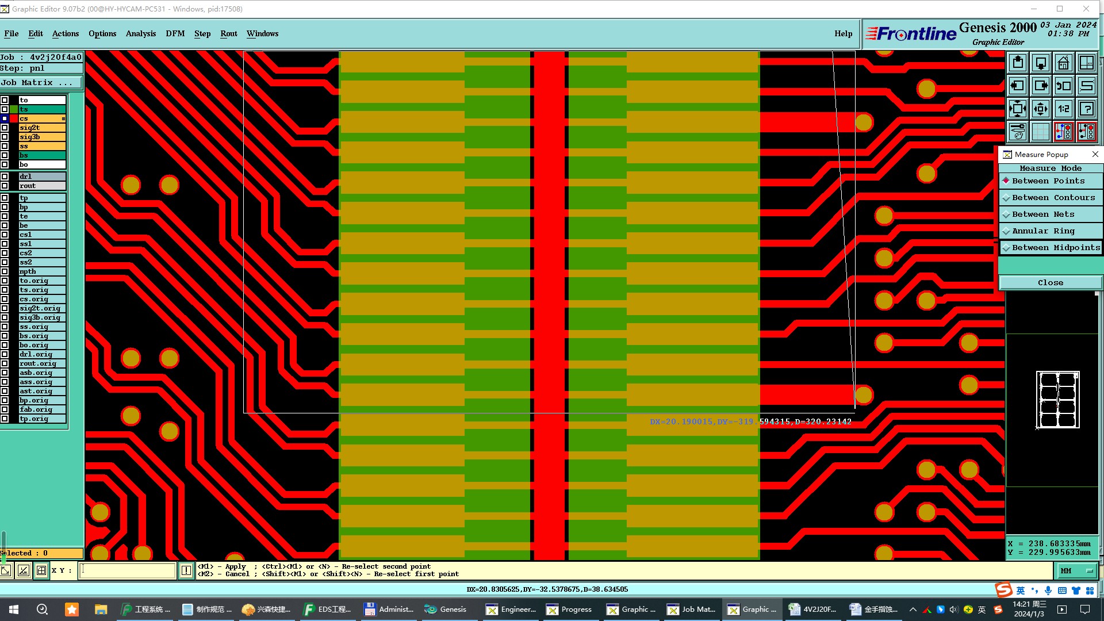Open the DFM menu
The image size is (1104, 621).
point(175,33)
